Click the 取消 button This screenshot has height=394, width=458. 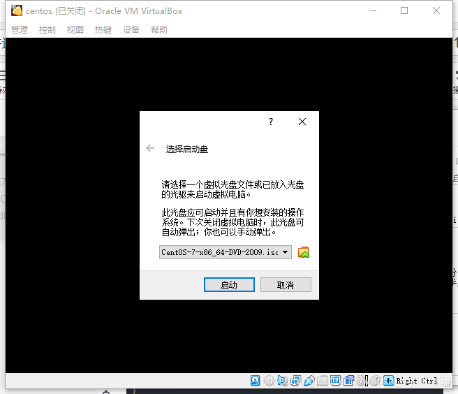[x=286, y=285]
